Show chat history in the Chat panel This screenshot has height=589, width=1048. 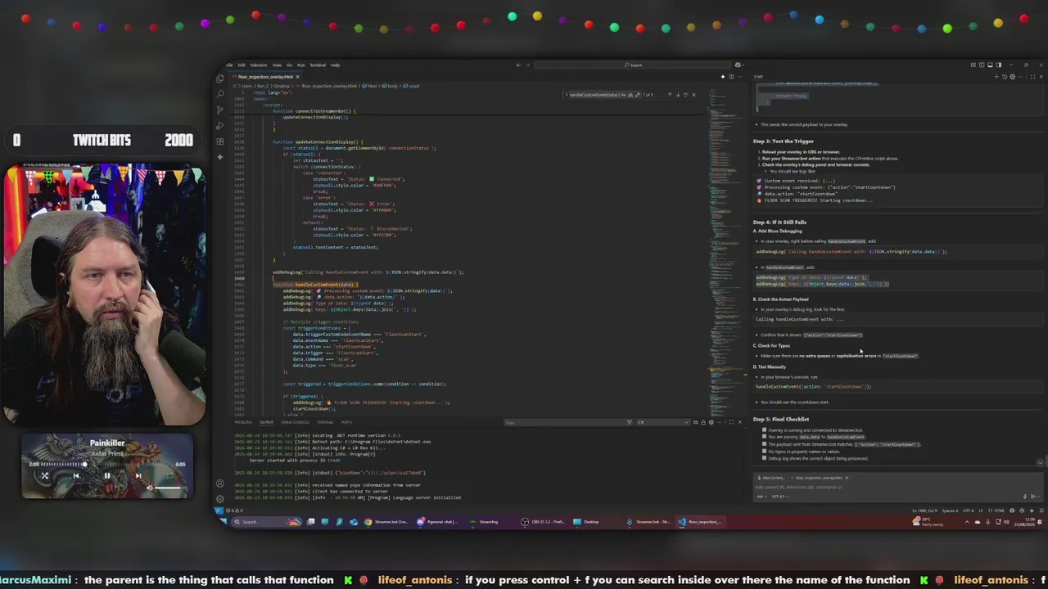tap(1005, 76)
